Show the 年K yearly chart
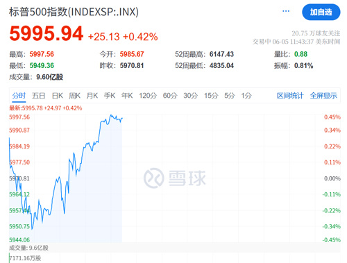Viewport: 347px width, 263px height. (127, 96)
